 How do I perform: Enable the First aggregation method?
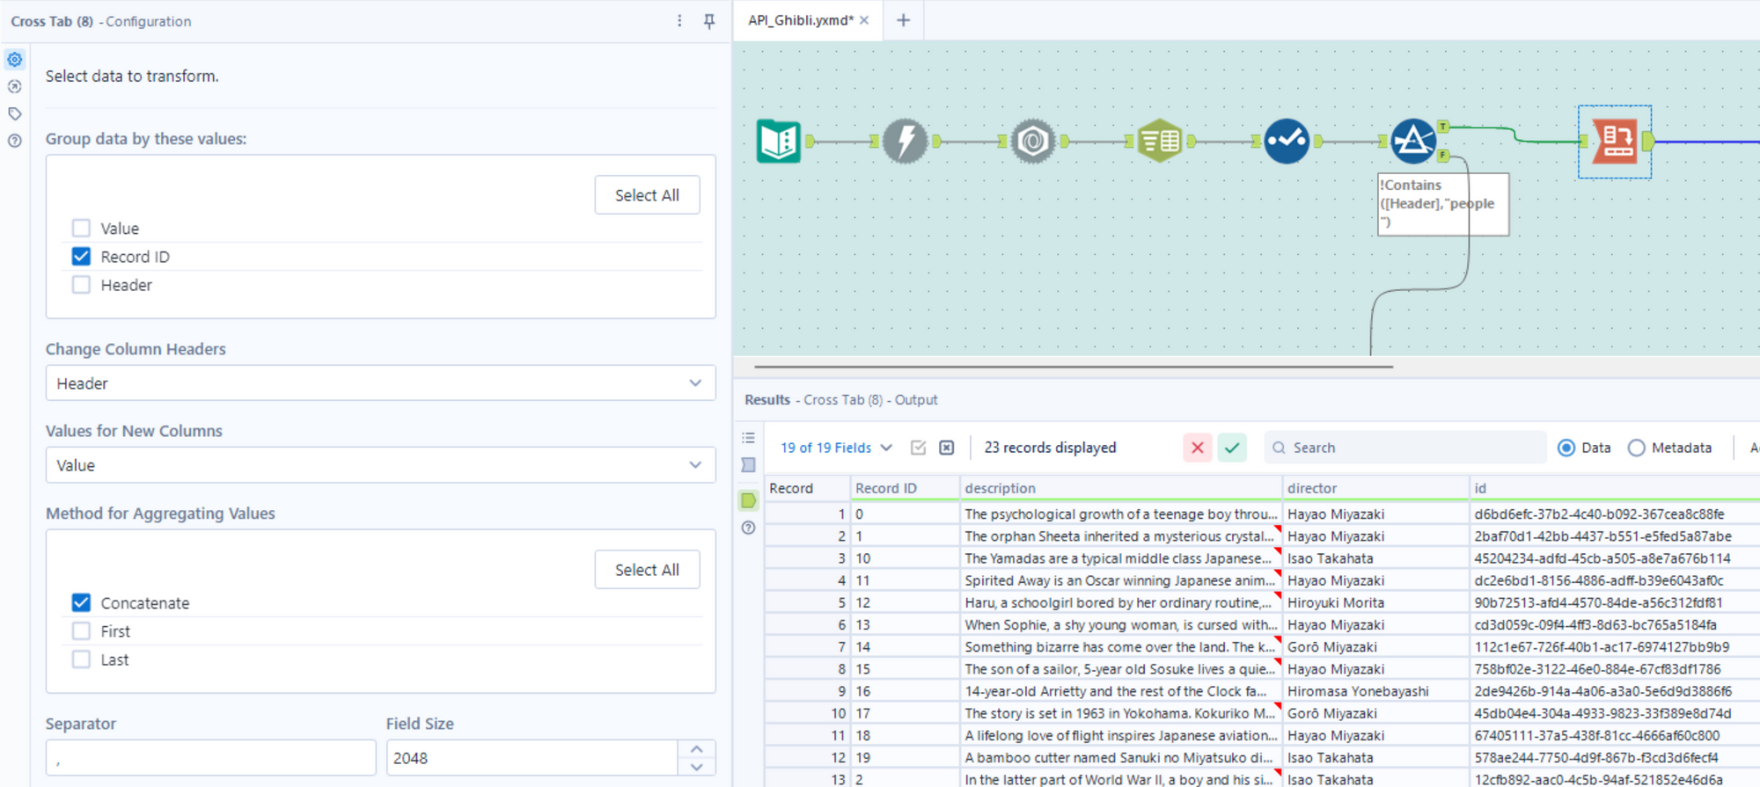pyautogui.click(x=81, y=631)
